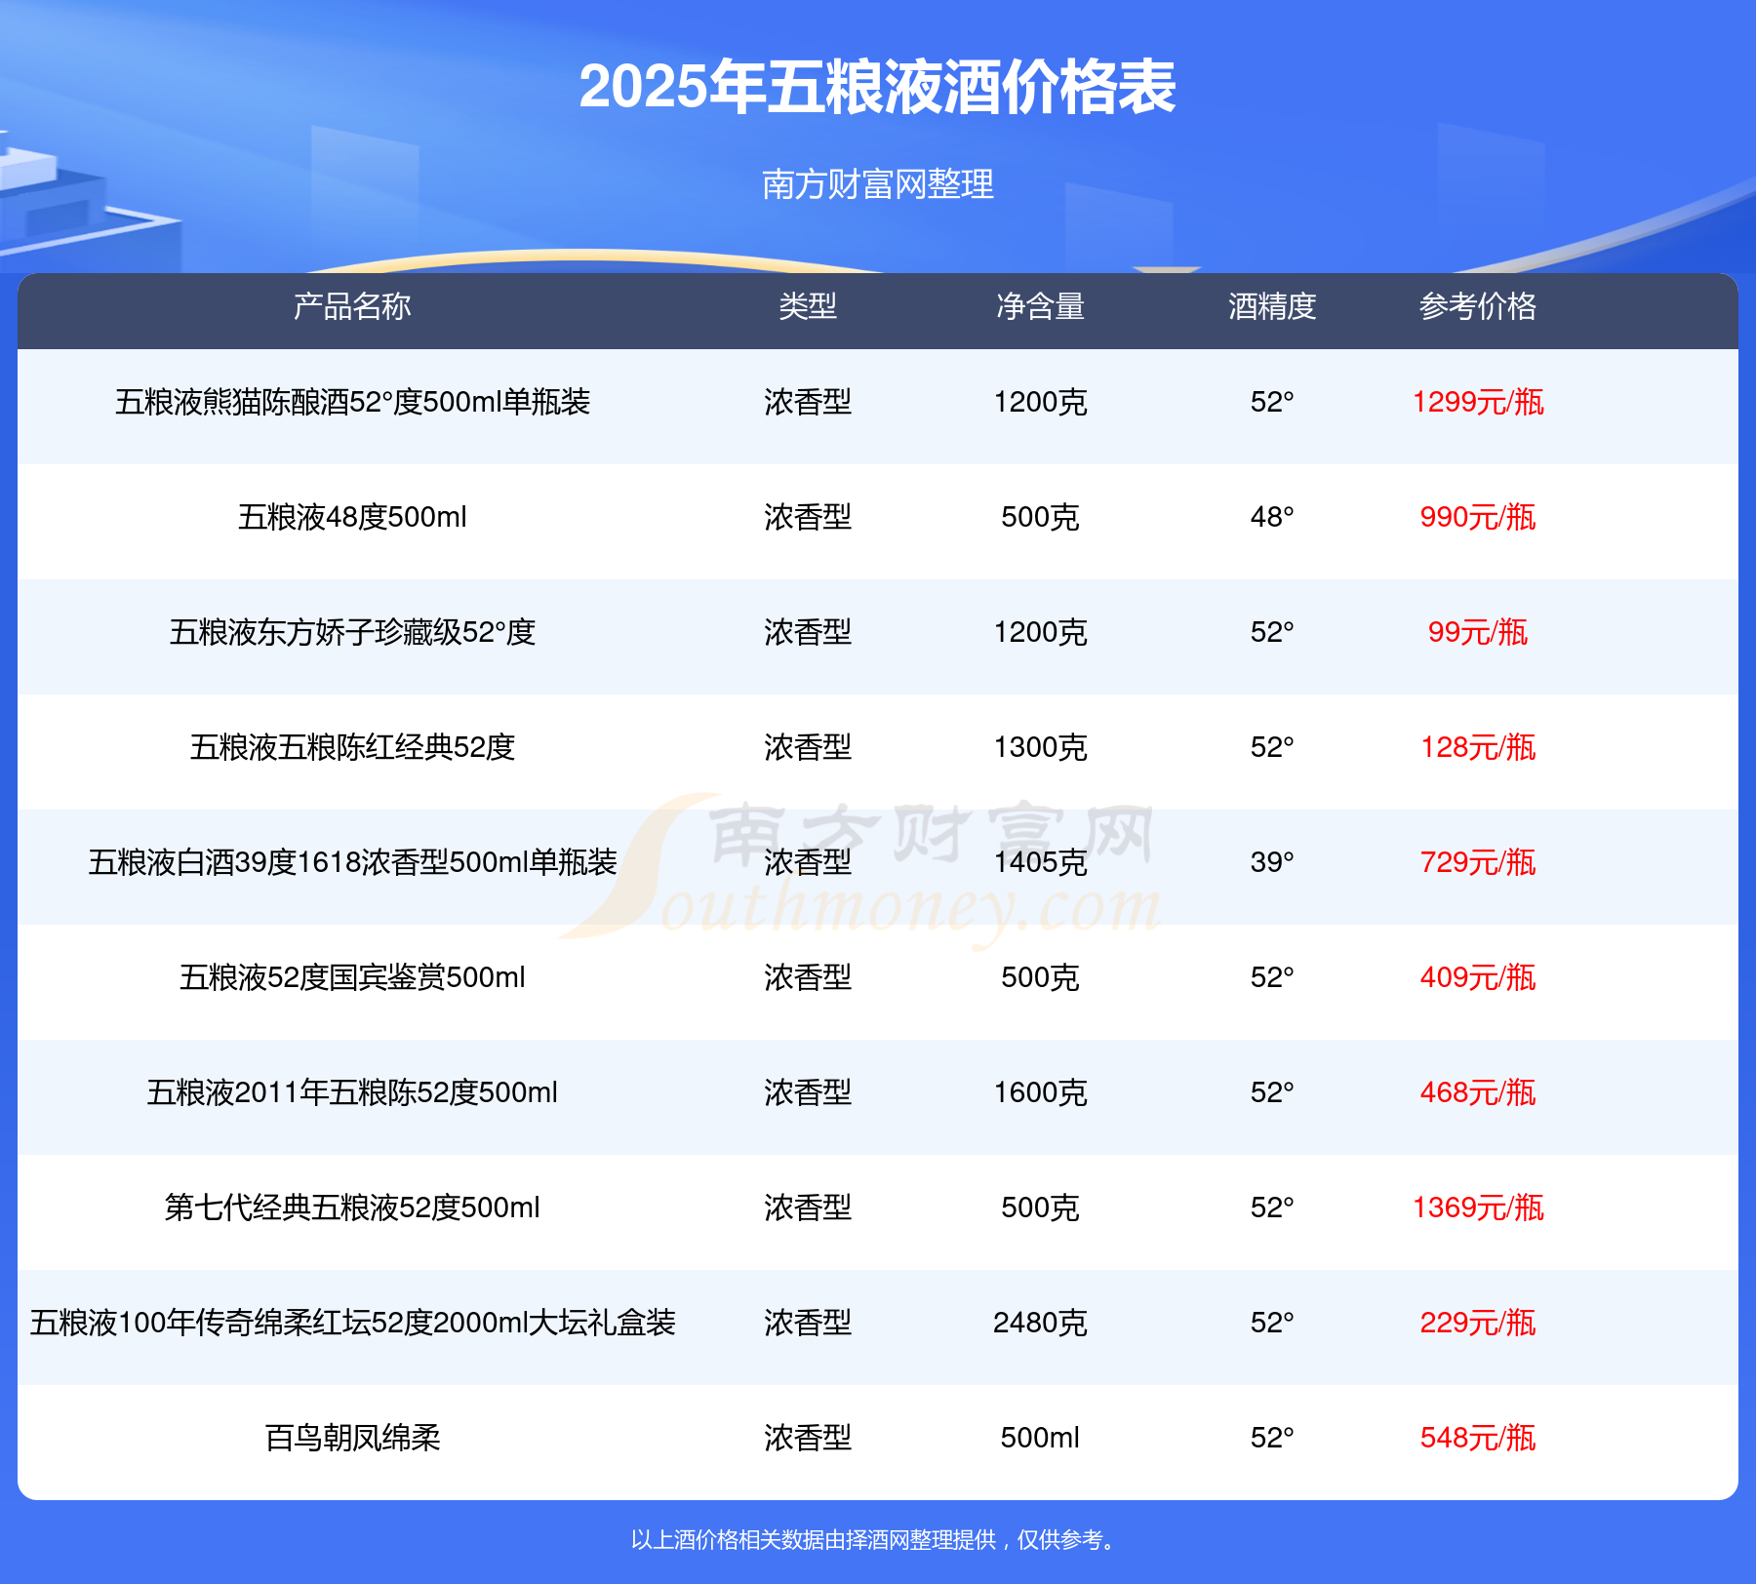Image resolution: width=1756 pixels, height=1584 pixels.
Task: Click product name "五粮液52度国宾鉴赏500ml"
Action: click(352, 977)
